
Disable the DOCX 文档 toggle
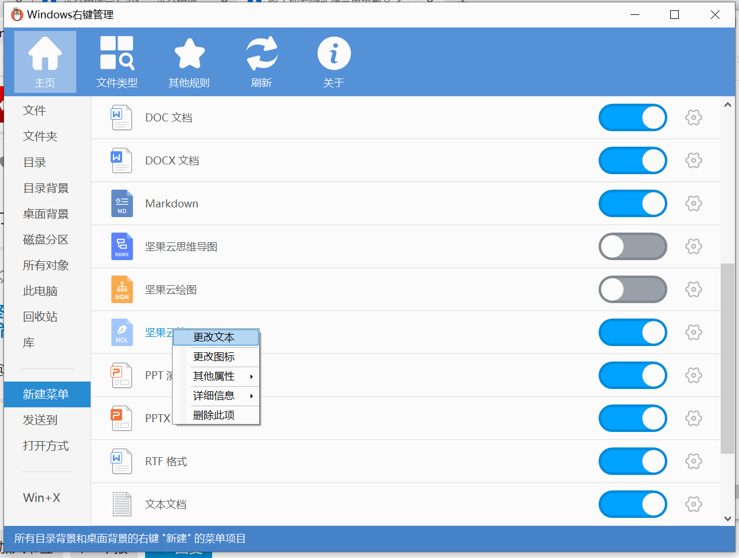click(x=632, y=160)
